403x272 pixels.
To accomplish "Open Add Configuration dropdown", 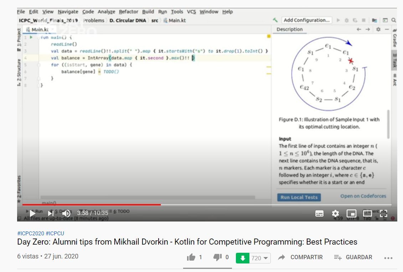I will click(x=307, y=20).
